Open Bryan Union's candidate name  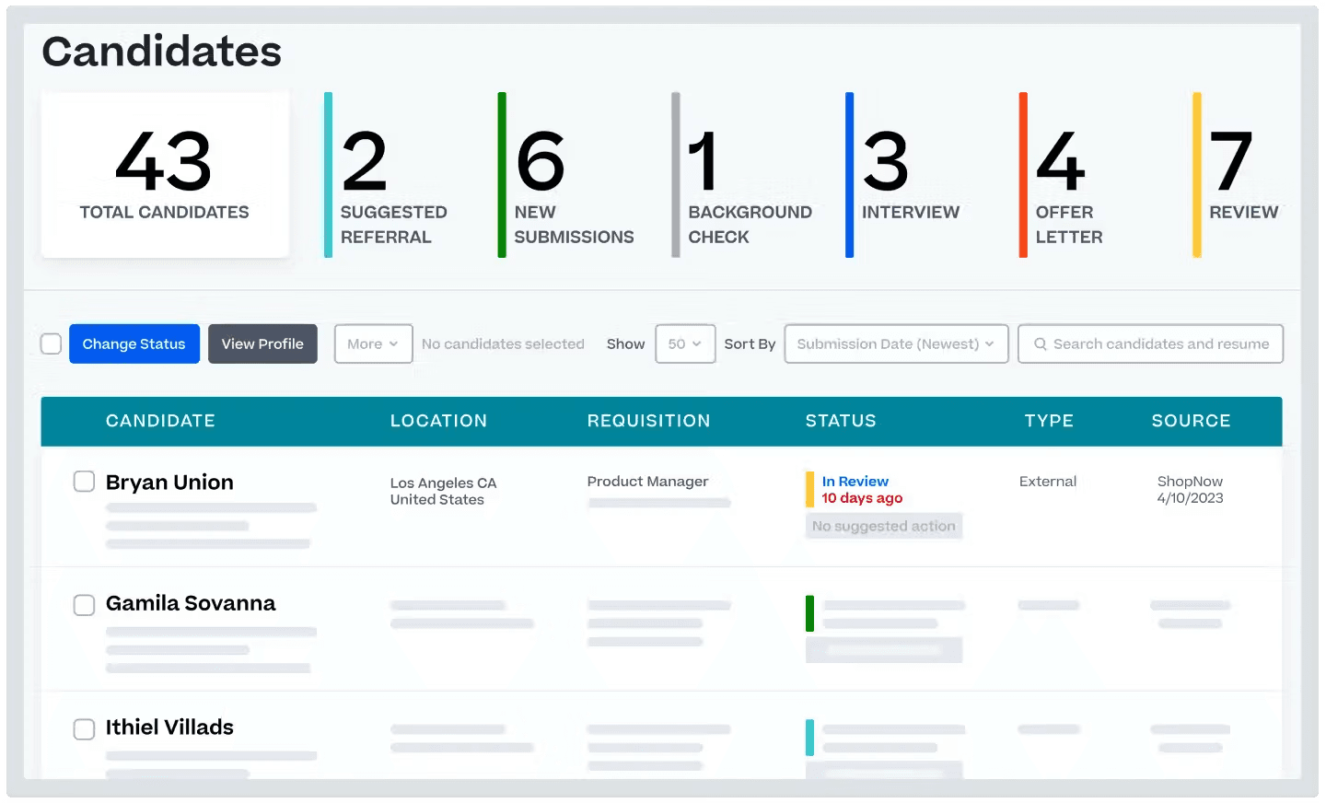pyautogui.click(x=169, y=483)
